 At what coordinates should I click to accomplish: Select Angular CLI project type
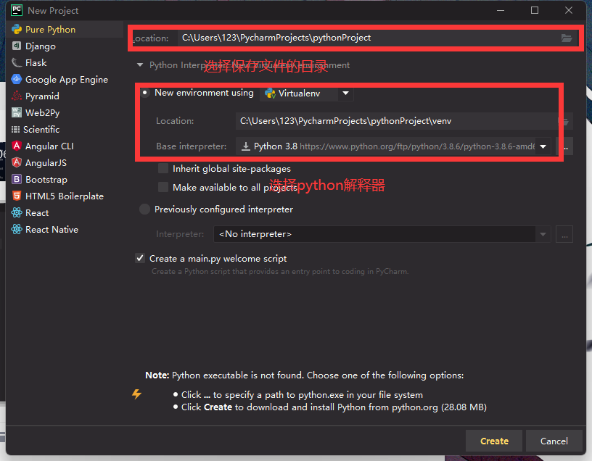(65, 146)
